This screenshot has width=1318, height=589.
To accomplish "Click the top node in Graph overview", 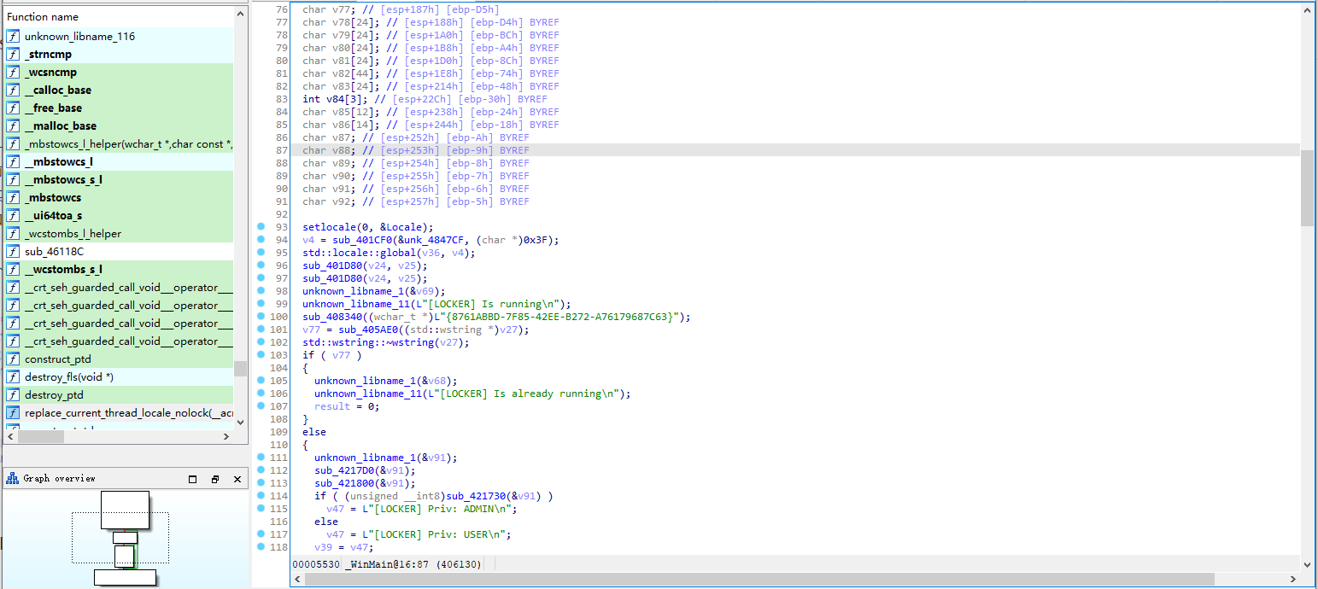I will coord(125,510).
